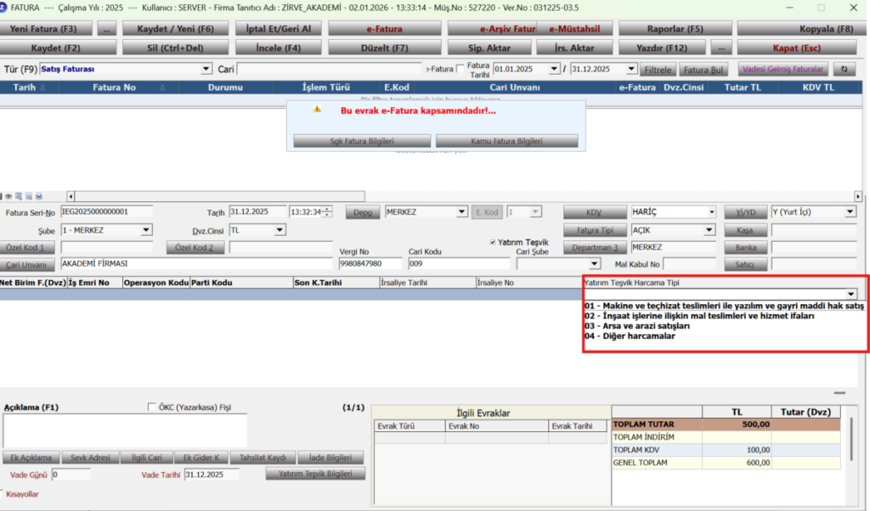Click the Açıklama (F1) text area
870x511 pixels.
pyautogui.click(x=125, y=430)
